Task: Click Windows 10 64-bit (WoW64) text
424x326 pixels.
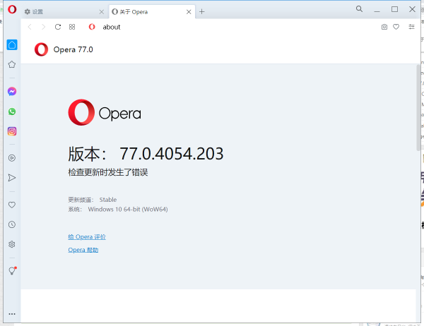Action: tap(128, 210)
